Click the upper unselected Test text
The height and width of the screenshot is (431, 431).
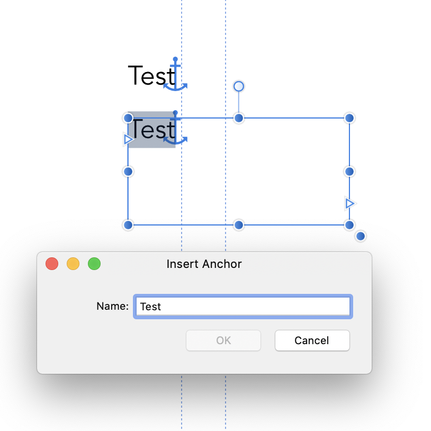coord(152,75)
